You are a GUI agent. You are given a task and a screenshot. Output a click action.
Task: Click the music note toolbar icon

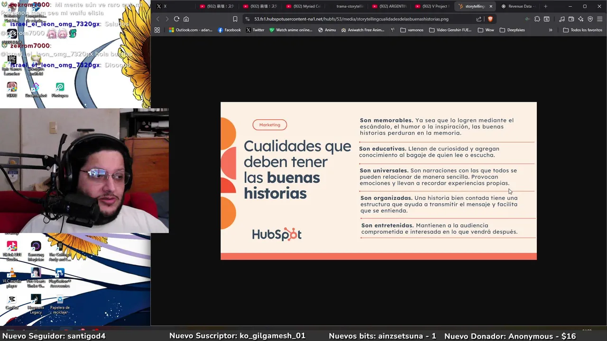point(562,19)
